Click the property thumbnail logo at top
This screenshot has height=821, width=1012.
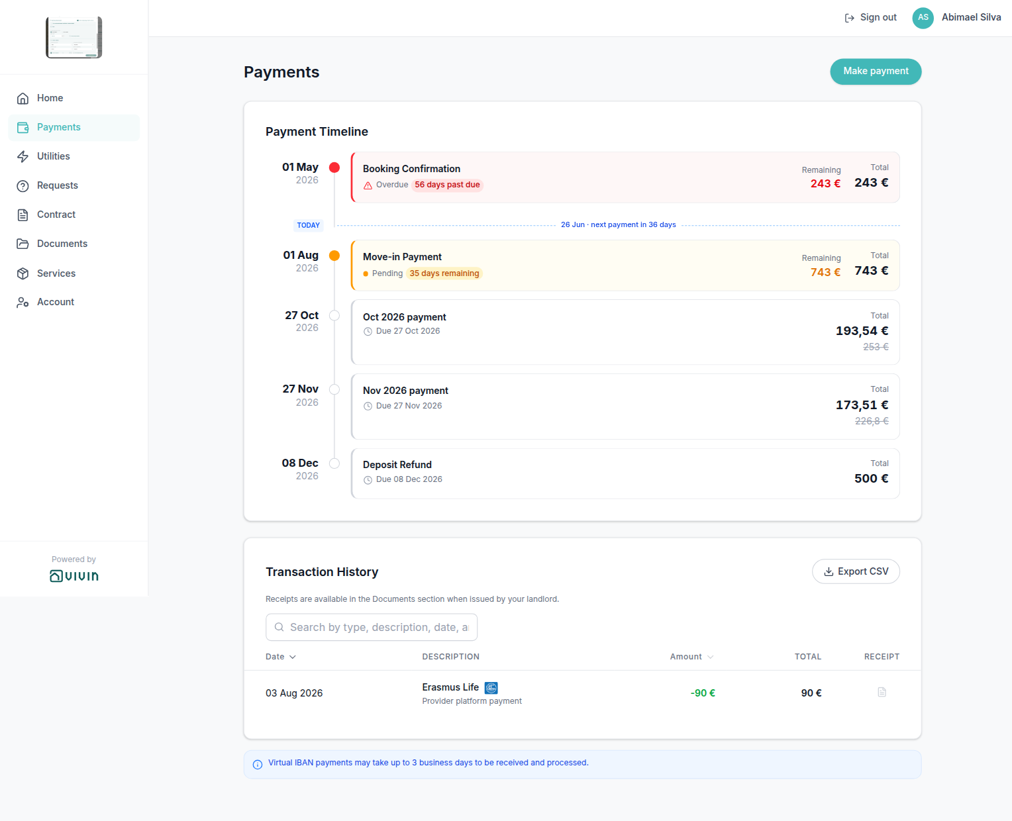(x=74, y=37)
